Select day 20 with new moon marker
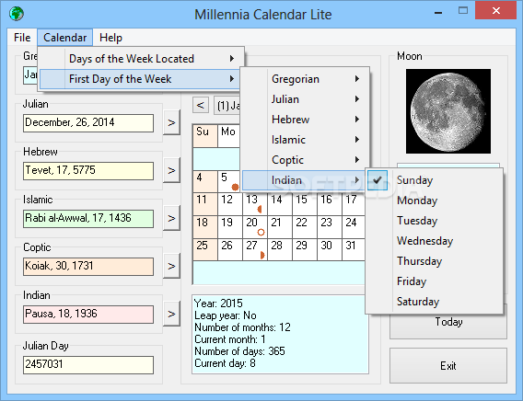This screenshot has height=401, width=523. tap(254, 227)
